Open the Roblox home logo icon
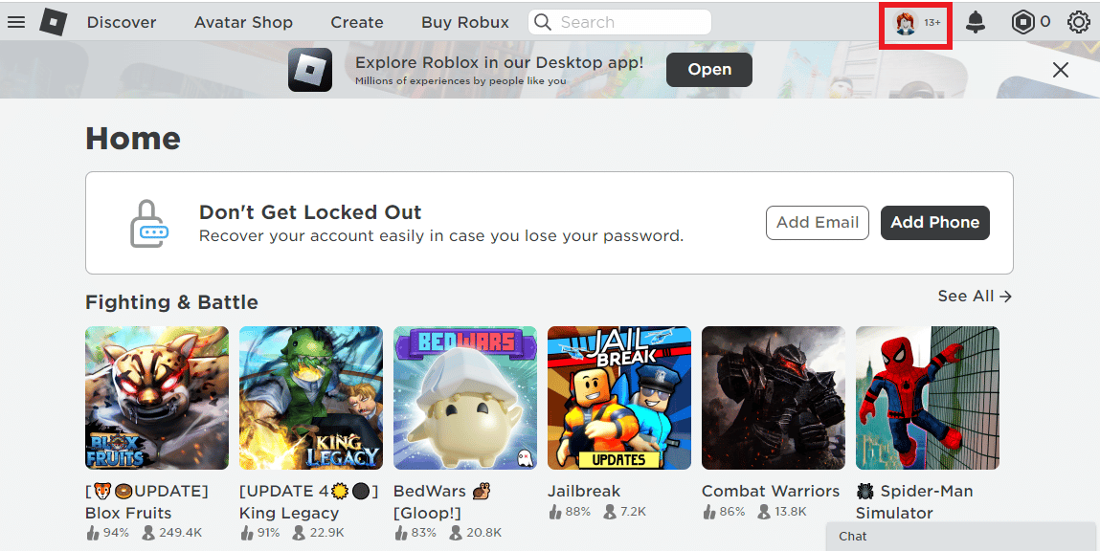The image size is (1100, 551). 53,22
